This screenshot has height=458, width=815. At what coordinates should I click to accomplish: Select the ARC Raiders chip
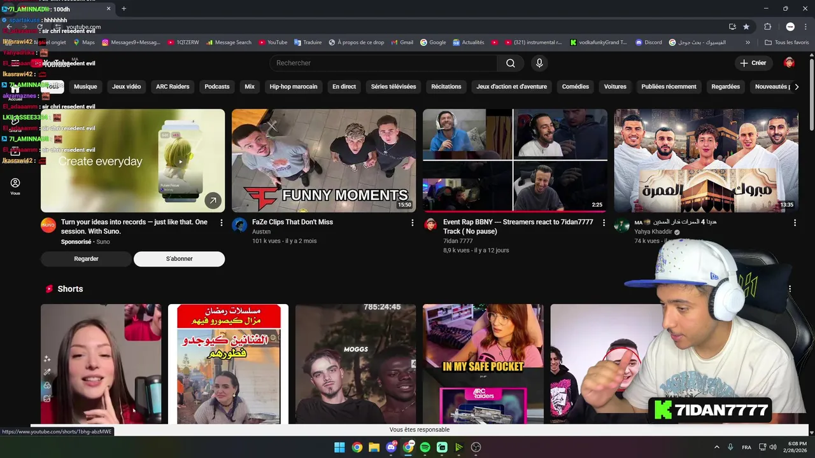point(173,87)
